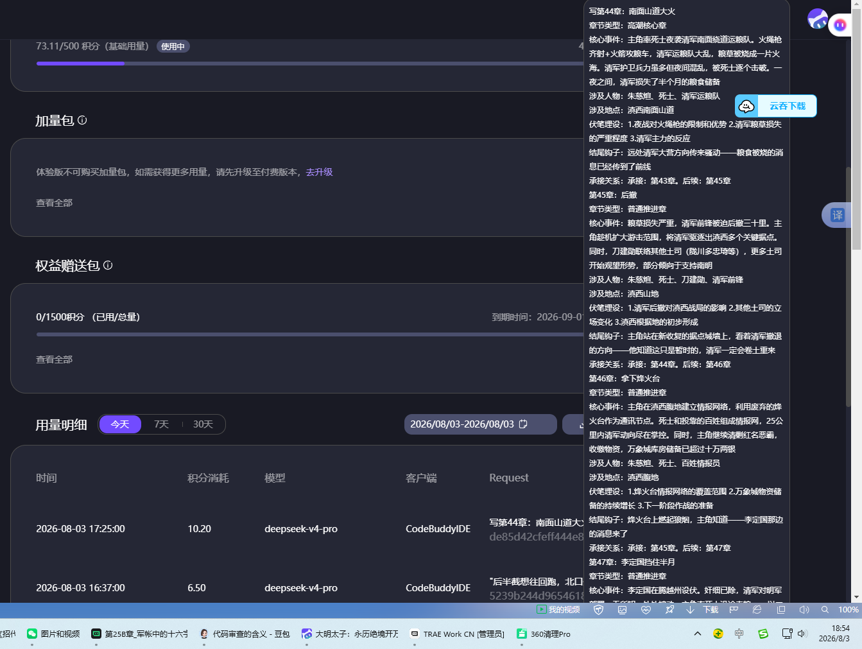Viewport: 862px width, 649px height.
Task: Click the Sogou input method tray icon
Action: pyautogui.click(x=763, y=634)
